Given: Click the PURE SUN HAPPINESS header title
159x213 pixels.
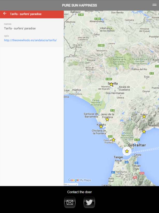Looking at the screenshot, I should point(79,5).
